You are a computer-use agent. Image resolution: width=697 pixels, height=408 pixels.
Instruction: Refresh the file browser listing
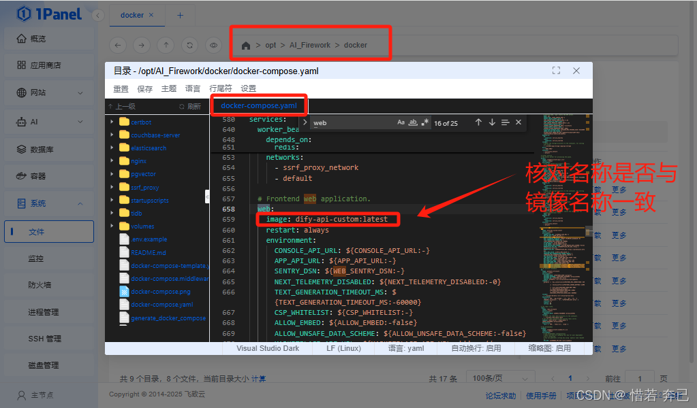coord(190,45)
